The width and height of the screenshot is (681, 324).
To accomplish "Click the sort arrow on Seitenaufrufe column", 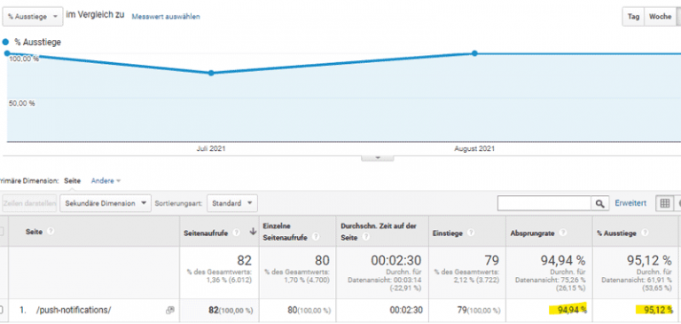I will [254, 233].
